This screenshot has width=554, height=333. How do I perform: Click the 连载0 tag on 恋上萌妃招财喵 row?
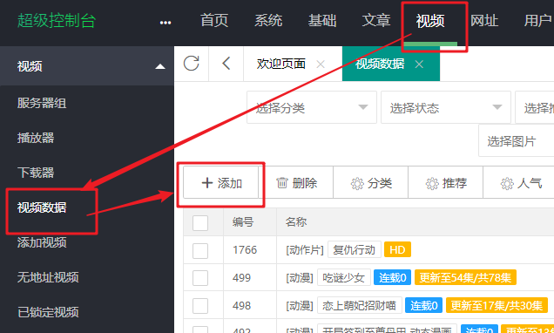click(x=424, y=305)
